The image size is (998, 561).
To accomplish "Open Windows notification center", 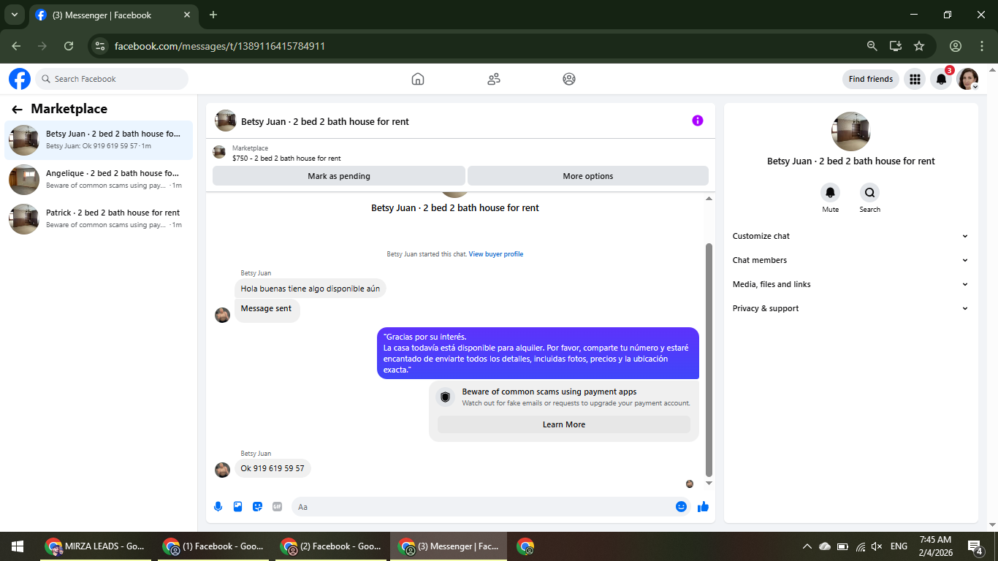I will [975, 546].
